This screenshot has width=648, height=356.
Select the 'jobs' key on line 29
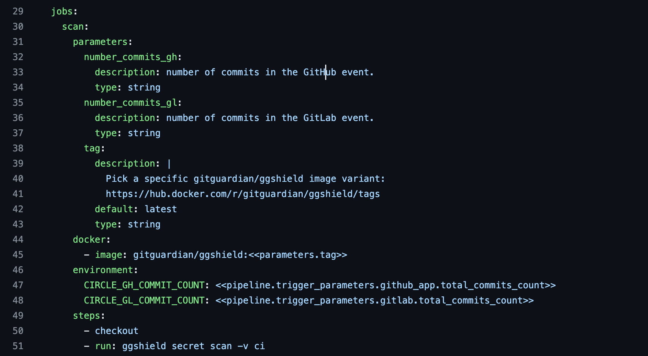62,11
